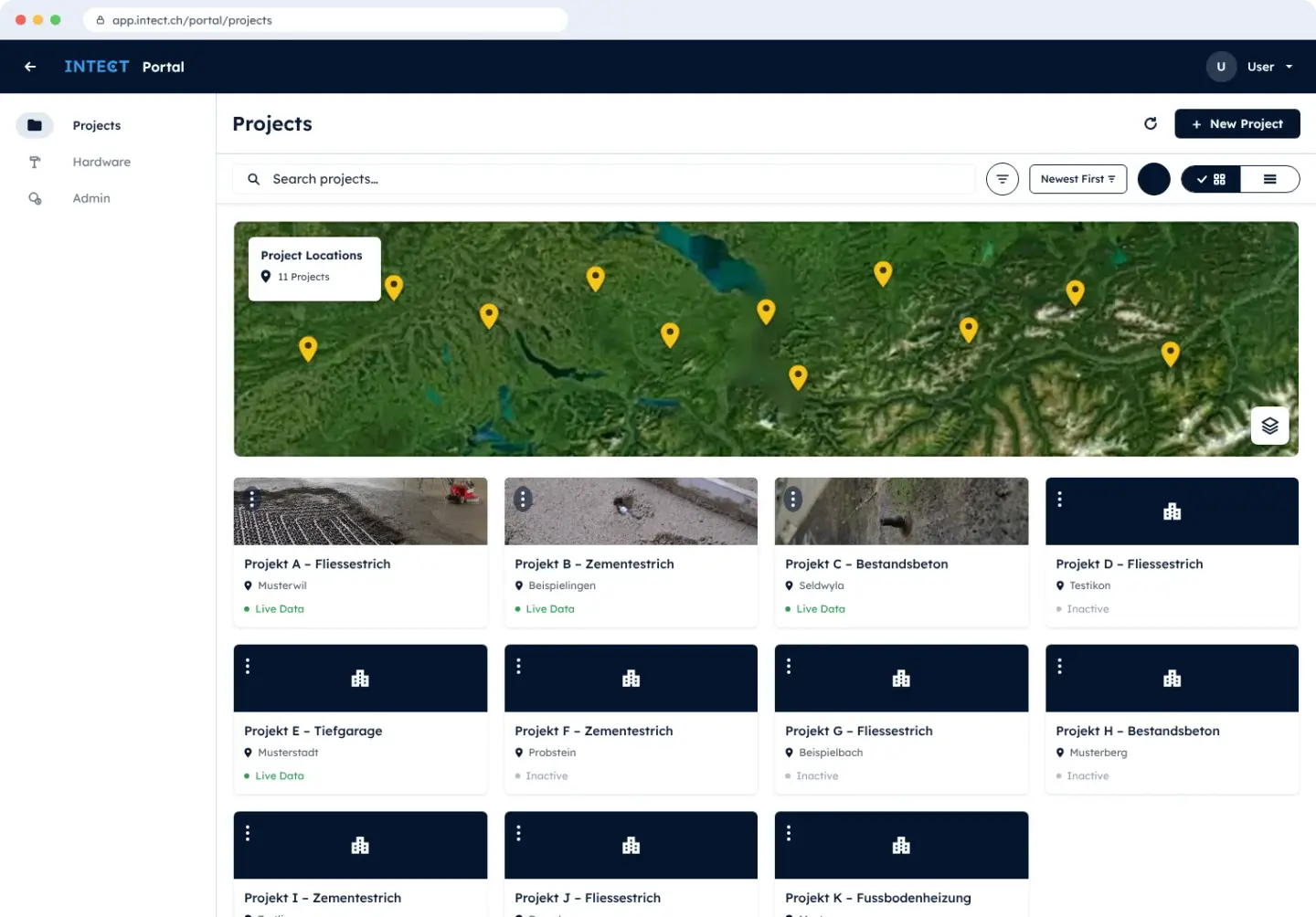
Task: Click "Probstein" location on Projekt F
Action: pos(552,754)
